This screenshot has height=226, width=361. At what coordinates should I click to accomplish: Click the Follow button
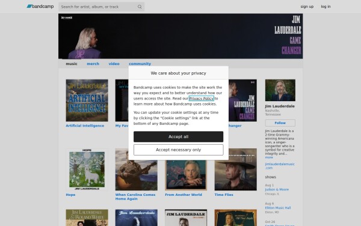[x=280, y=123]
